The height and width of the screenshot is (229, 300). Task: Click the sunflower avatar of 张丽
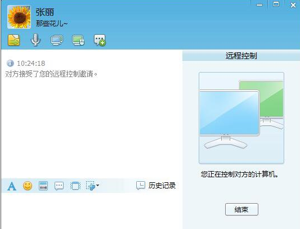(x=19, y=17)
